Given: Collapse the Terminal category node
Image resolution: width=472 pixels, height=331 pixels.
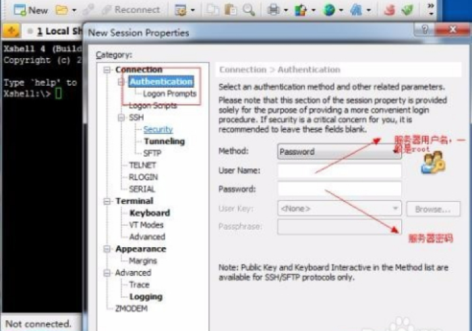Looking at the screenshot, I should tap(107, 201).
